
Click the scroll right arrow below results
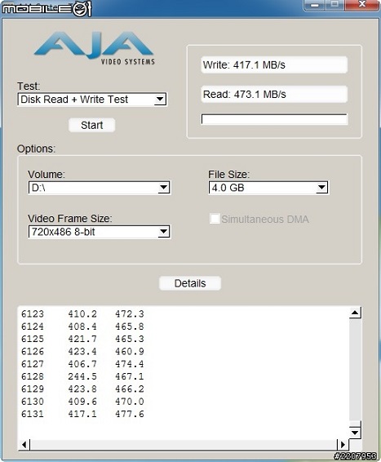click(343, 444)
